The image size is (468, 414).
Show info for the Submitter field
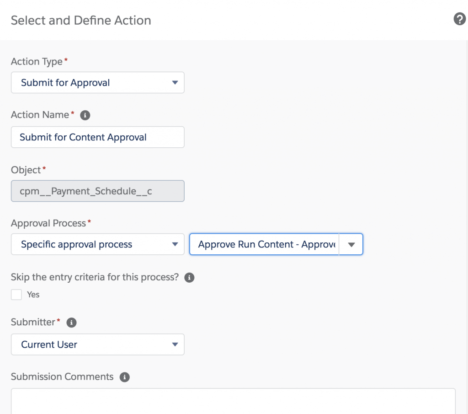(x=71, y=323)
